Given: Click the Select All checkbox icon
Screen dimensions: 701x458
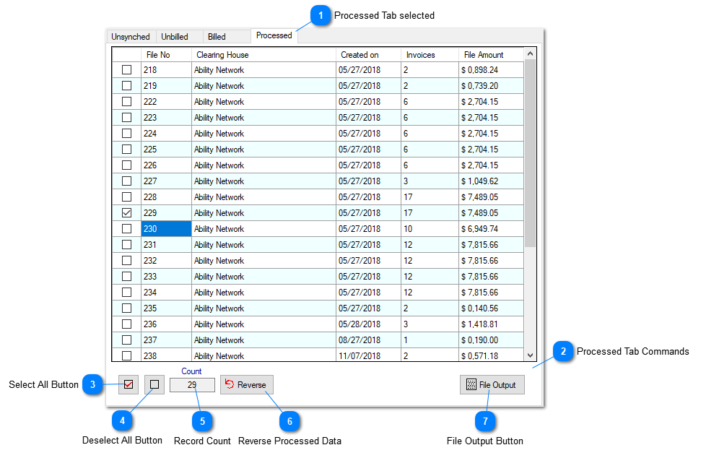Looking at the screenshot, I should (127, 384).
